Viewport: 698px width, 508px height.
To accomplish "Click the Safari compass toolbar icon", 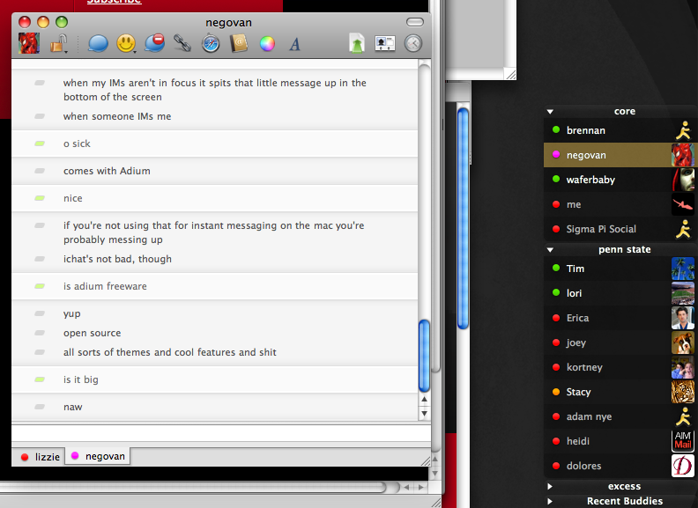I will tap(211, 44).
